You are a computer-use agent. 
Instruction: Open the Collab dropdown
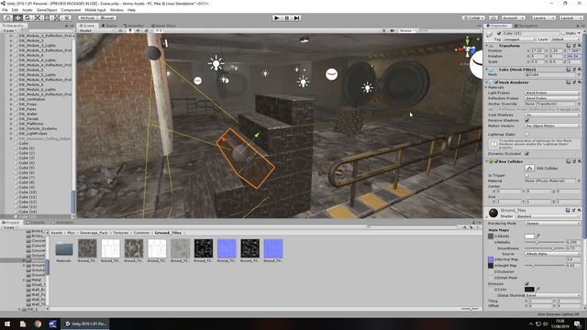pos(473,17)
